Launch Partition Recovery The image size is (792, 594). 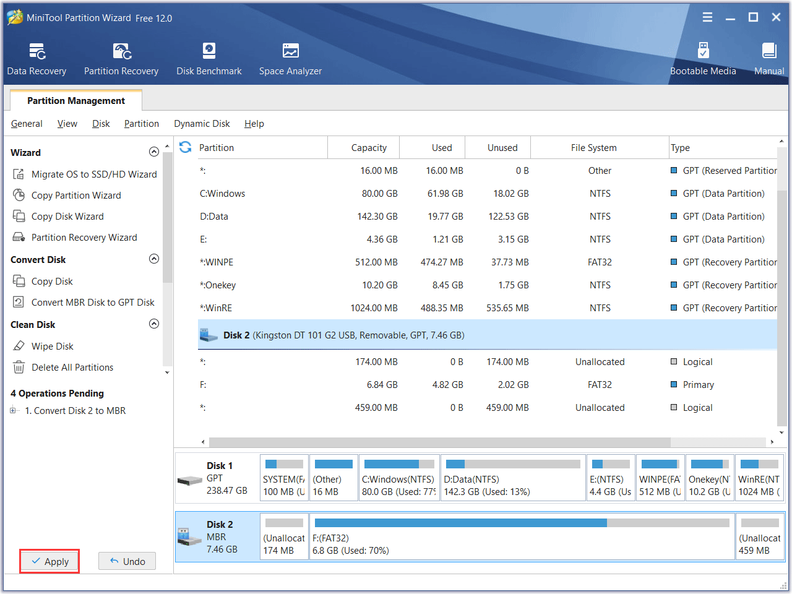[x=121, y=59]
